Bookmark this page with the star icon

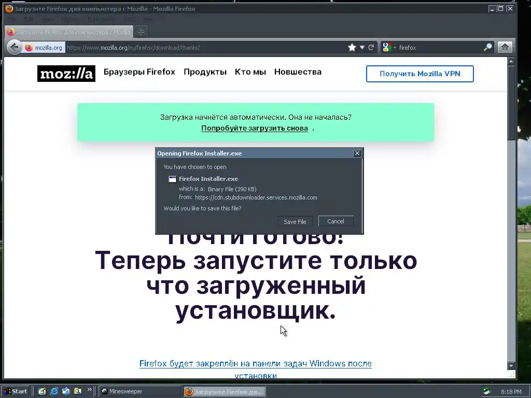coord(352,47)
